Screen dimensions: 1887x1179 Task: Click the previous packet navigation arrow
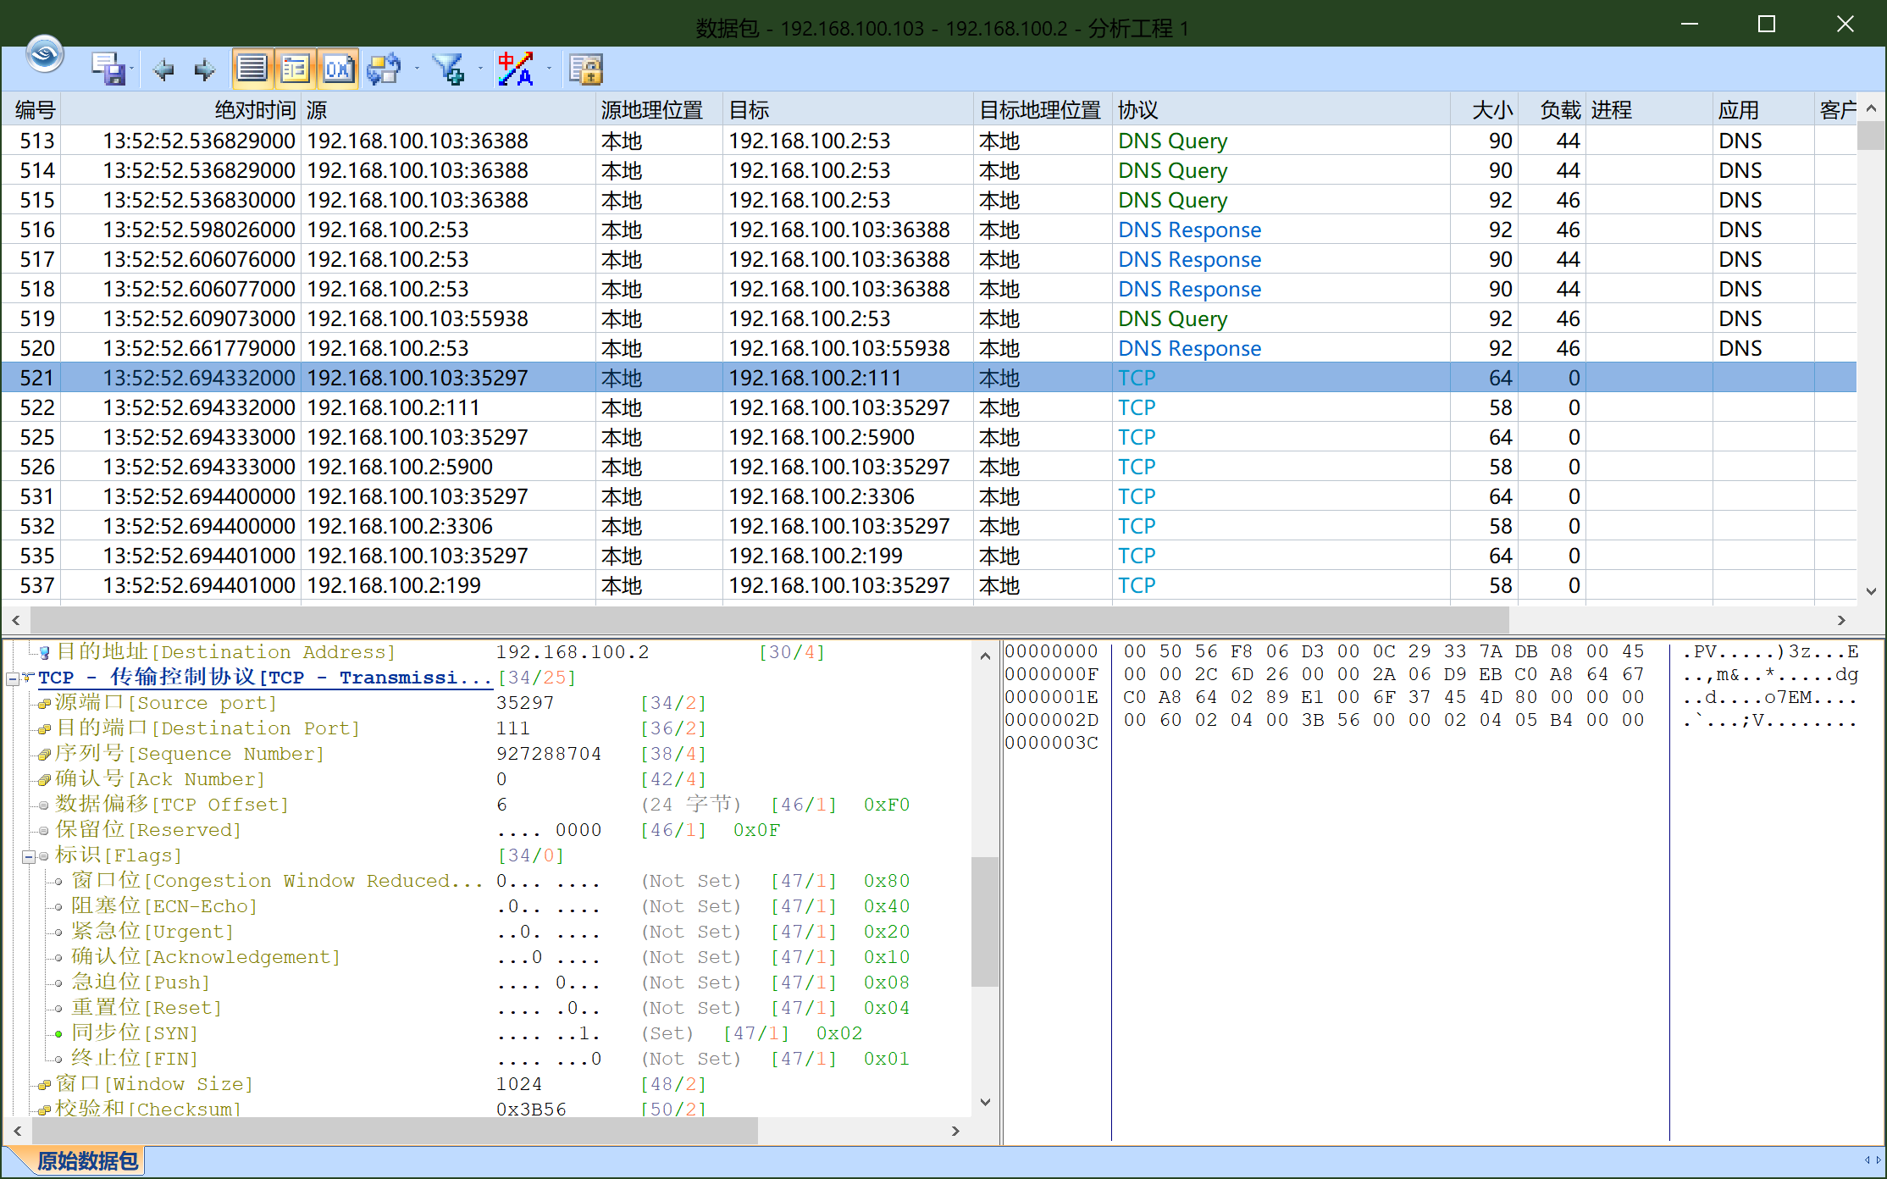(163, 69)
